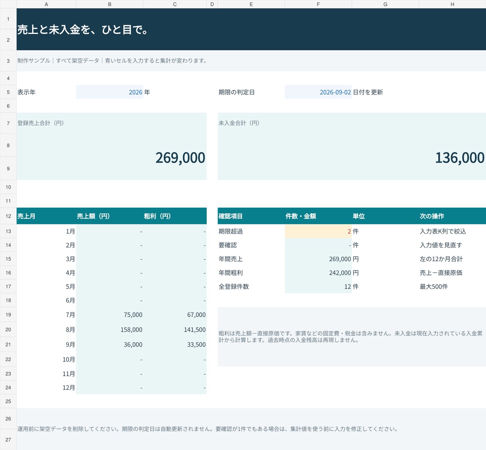Click the 確認項目 table header
This screenshot has height=450, width=486.
pyautogui.click(x=251, y=216)
